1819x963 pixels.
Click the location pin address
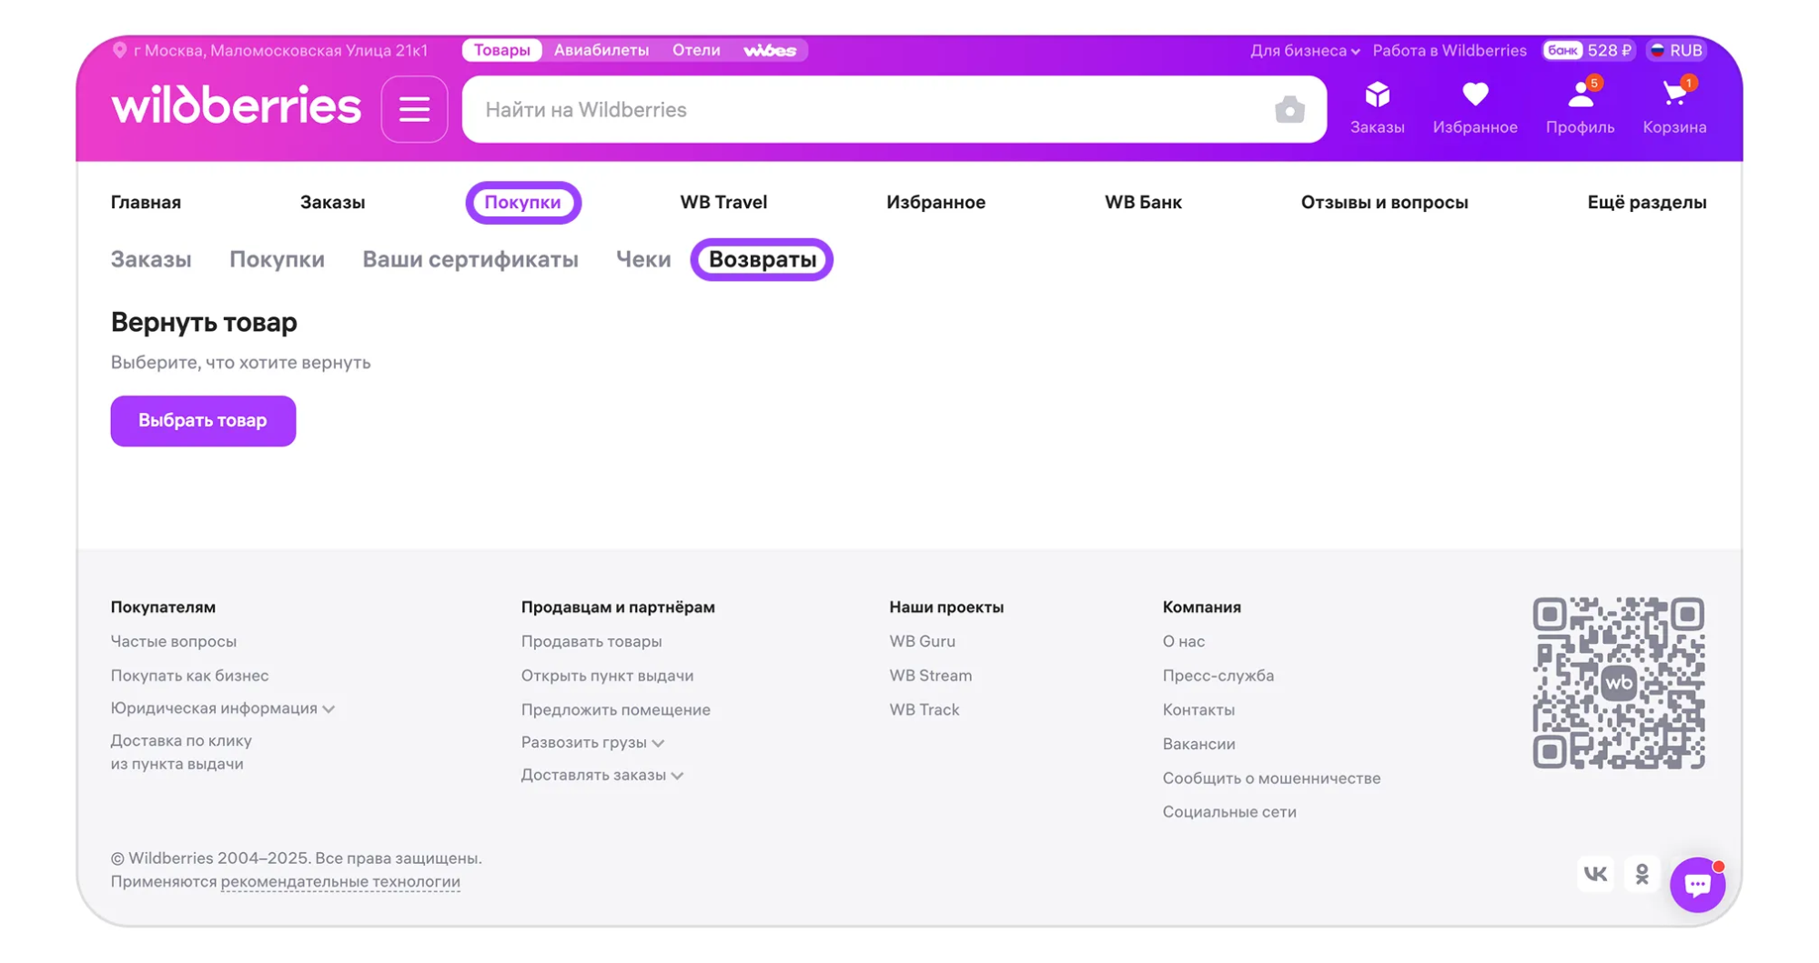270,50
